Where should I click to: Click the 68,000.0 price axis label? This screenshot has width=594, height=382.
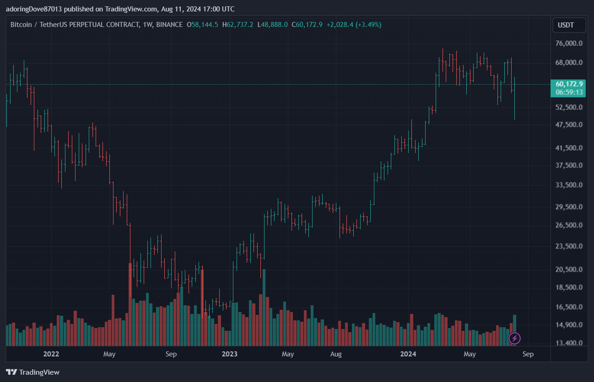coord(569,63)
